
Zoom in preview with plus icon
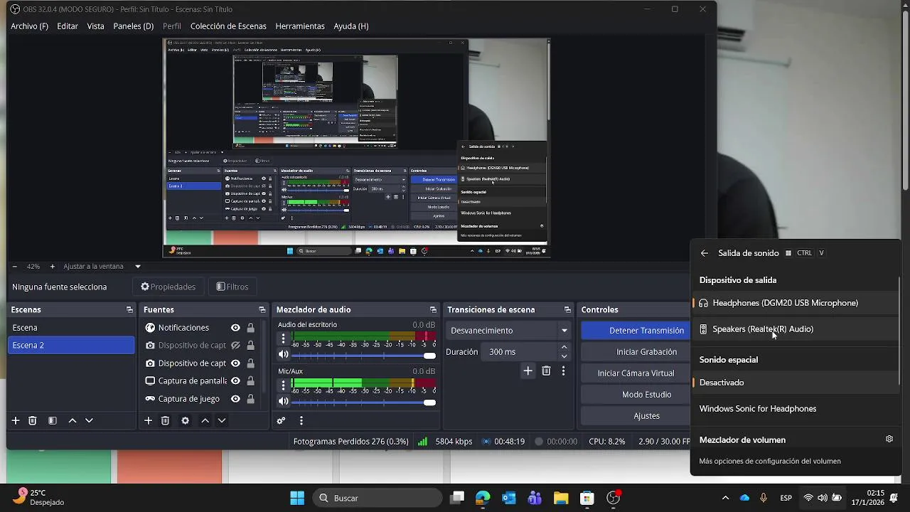tap(52, 266)
